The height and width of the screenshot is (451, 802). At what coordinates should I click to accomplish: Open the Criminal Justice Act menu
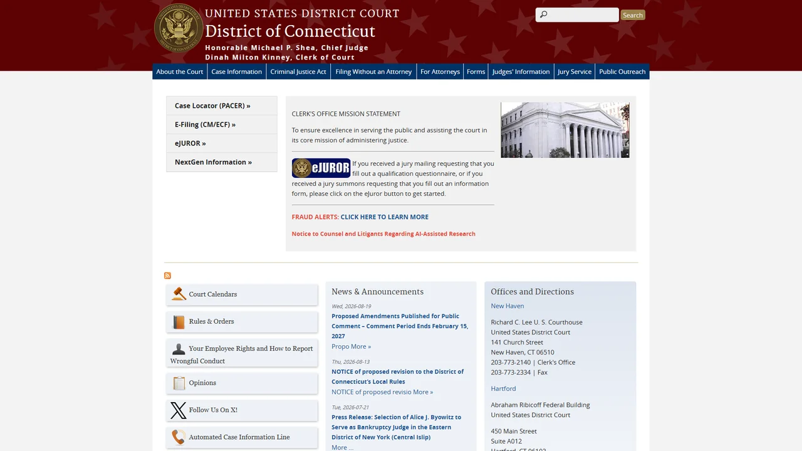pos(298,71)
